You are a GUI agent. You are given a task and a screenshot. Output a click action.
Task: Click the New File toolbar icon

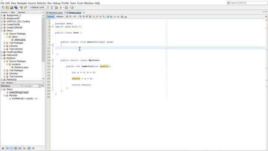(3, 8)
